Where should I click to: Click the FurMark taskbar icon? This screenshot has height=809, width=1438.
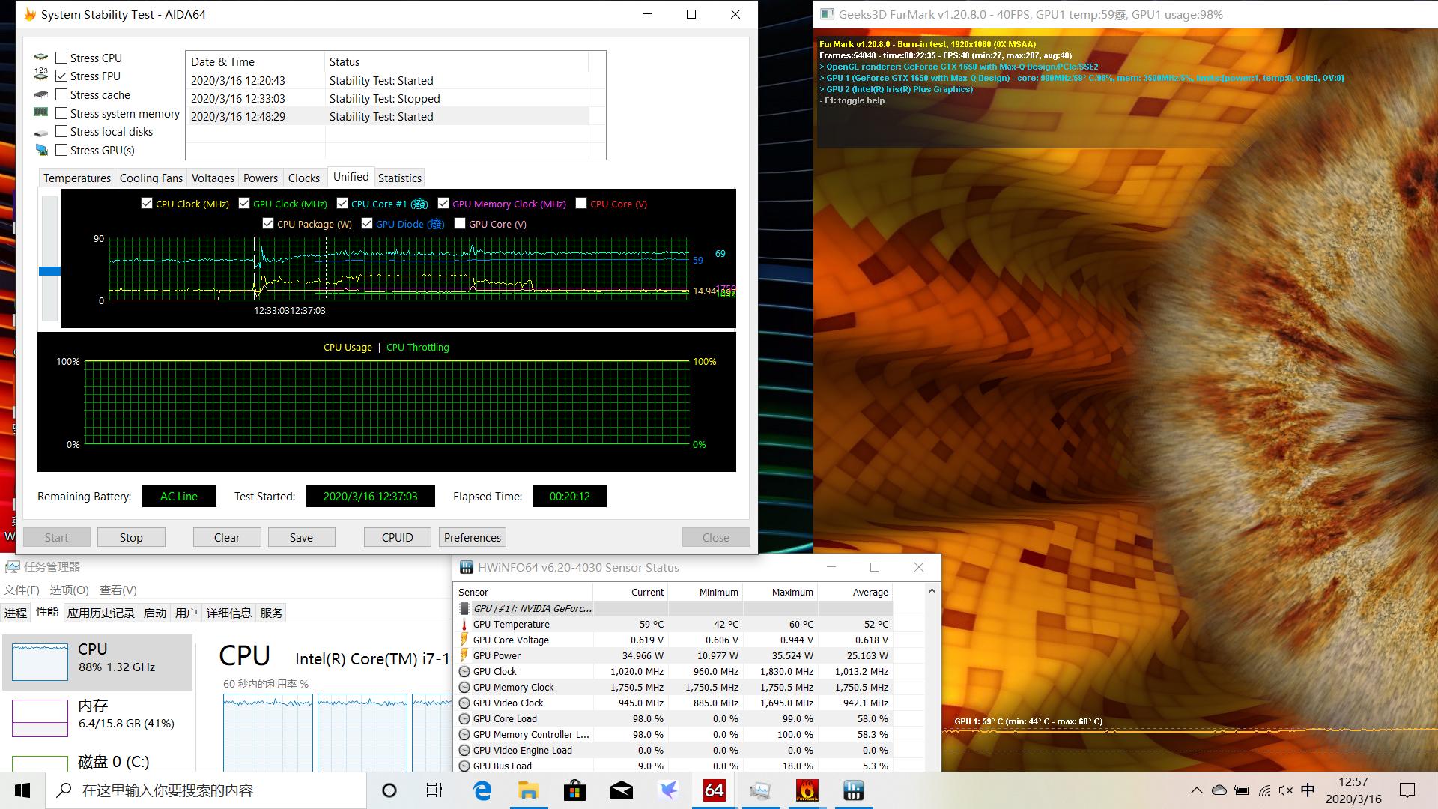click(807, 790)
